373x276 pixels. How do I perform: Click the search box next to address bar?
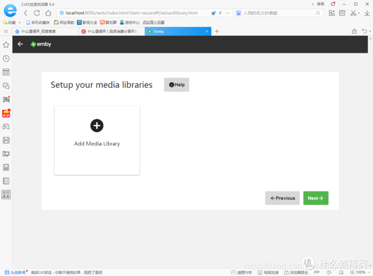pos(278,13)
